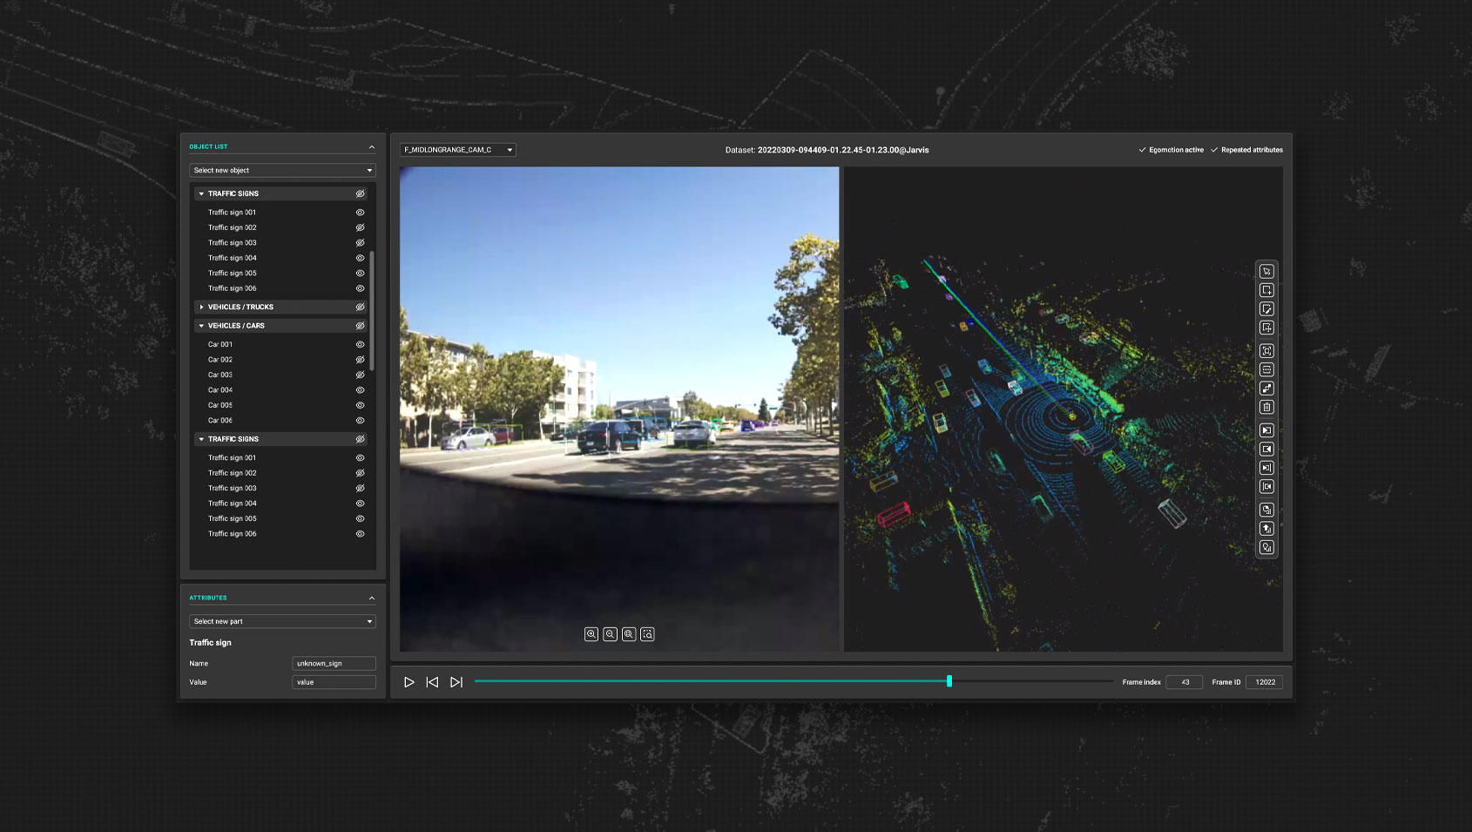The width and height of the screenshot is (1472, 832).
Task: Click the timeline slider handle
Action: coord(949,681)
